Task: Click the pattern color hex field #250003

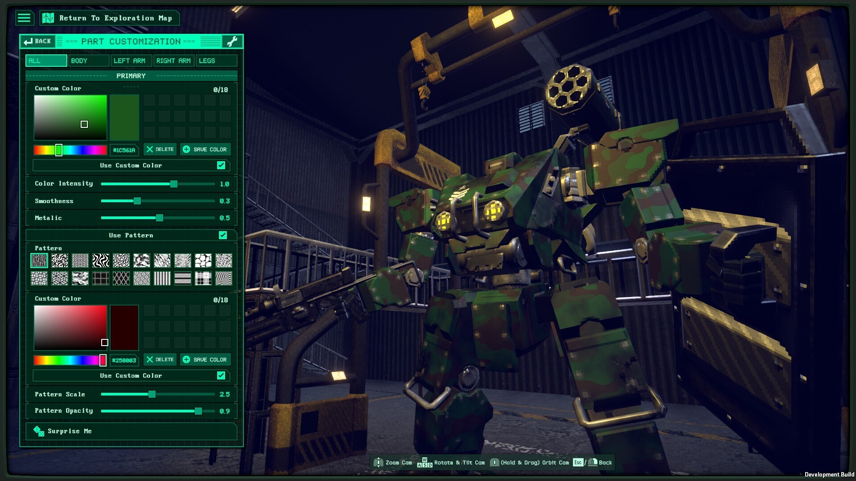Action: [124, 360]
